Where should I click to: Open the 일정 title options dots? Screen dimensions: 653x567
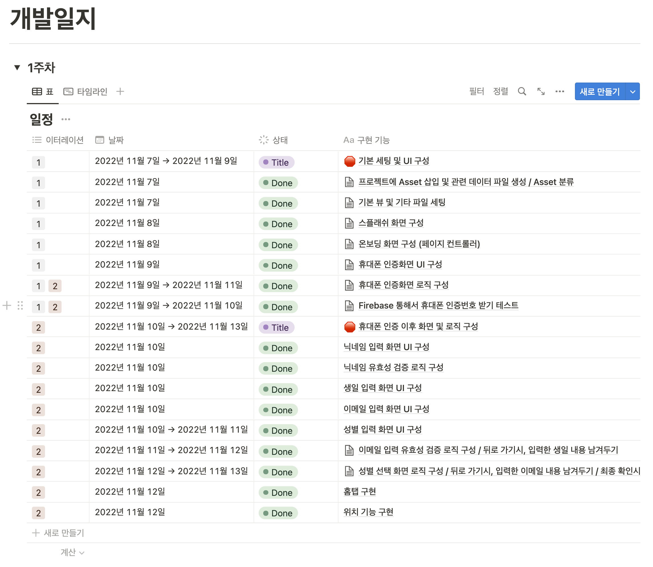[x=66, y=120]
